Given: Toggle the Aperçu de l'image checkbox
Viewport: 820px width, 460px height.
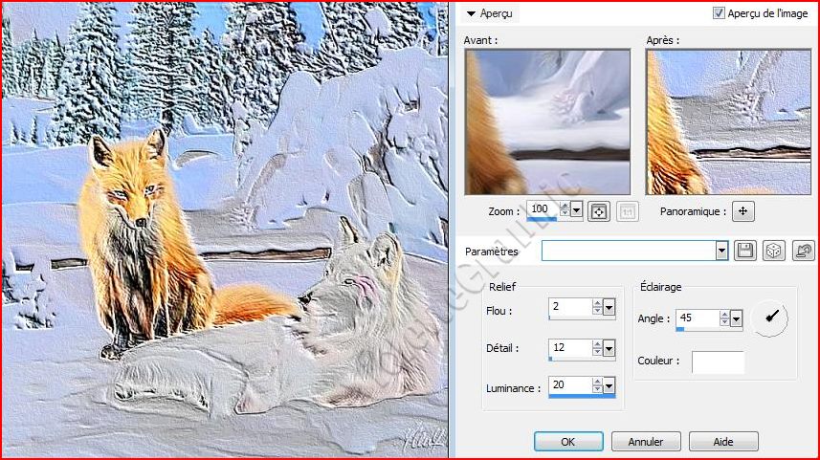Looking at the screenshot, I should coord(719,13).
